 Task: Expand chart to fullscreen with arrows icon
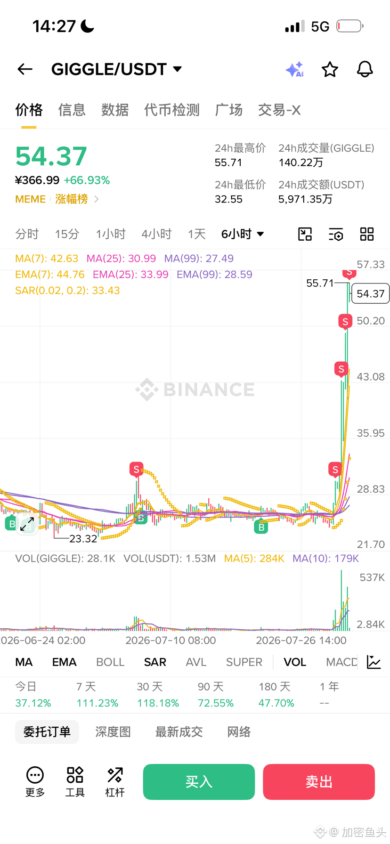point(27,523)
